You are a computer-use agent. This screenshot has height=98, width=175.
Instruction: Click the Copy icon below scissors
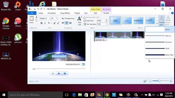pyautogui.click(x=36, y=20)
